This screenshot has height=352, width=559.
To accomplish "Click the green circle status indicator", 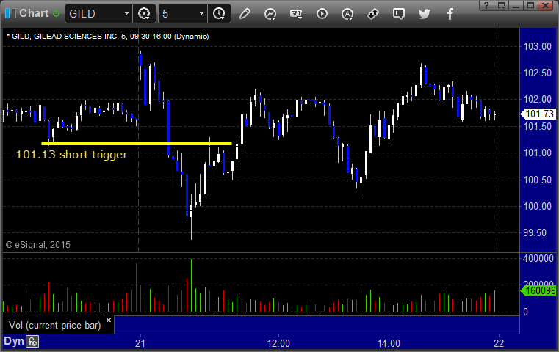I will (56, 14).
